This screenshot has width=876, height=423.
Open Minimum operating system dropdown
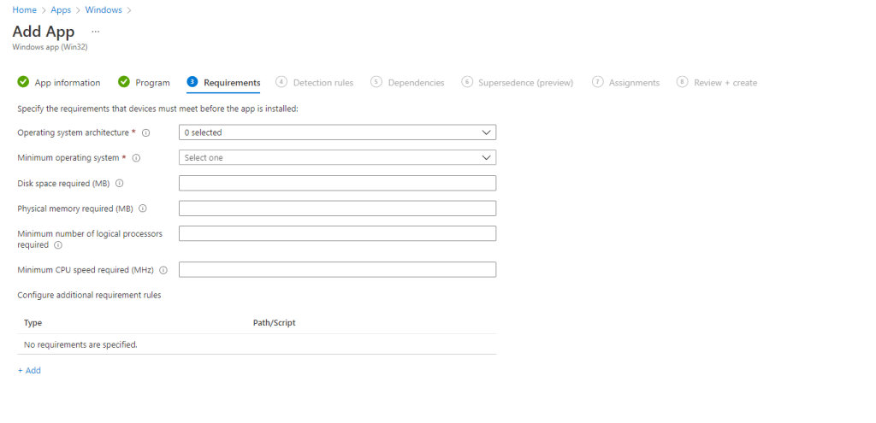click(337, 157)
